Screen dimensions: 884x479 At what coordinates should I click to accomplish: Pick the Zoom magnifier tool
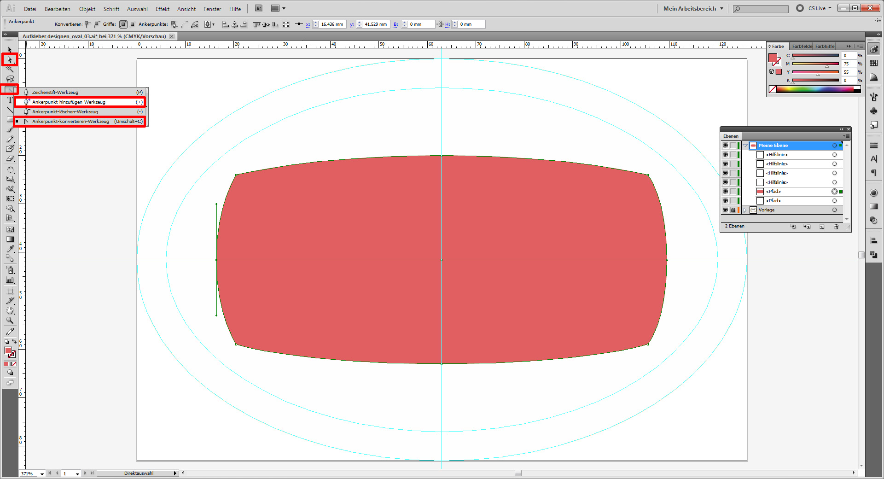pyautogui.click(x=10, y=321)
